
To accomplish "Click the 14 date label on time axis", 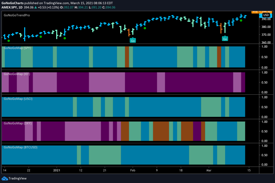I will 5,170.
